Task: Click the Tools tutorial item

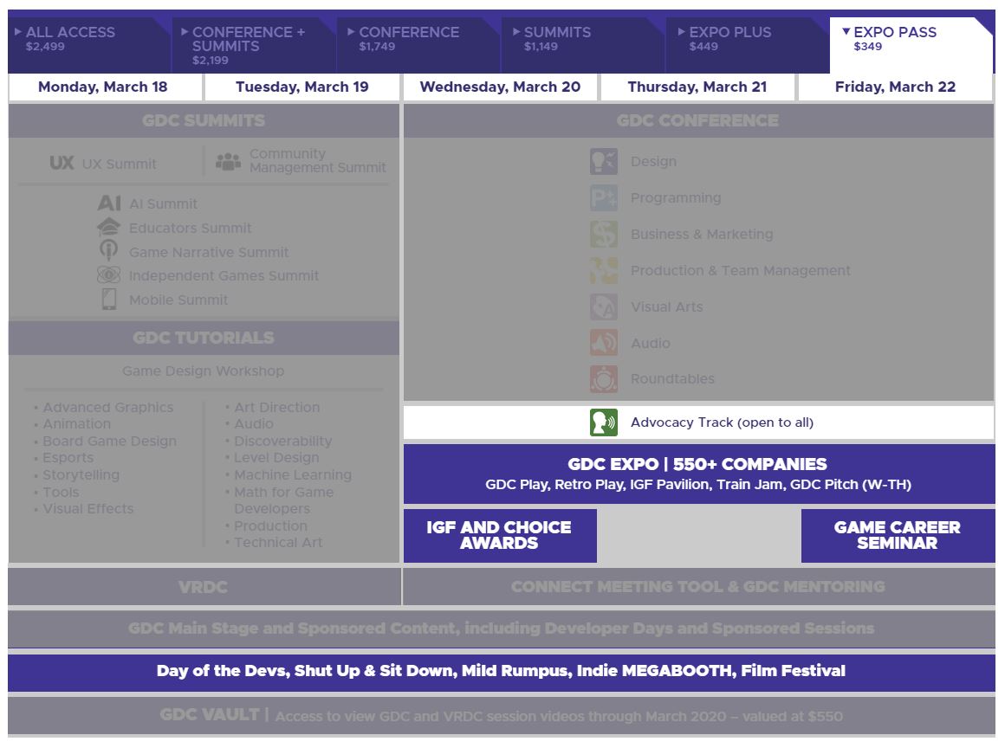Action: point(61,492)
